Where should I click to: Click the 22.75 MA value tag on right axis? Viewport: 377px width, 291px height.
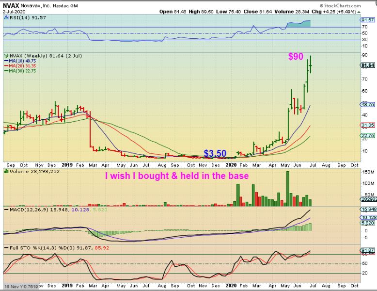click(368, 135)
